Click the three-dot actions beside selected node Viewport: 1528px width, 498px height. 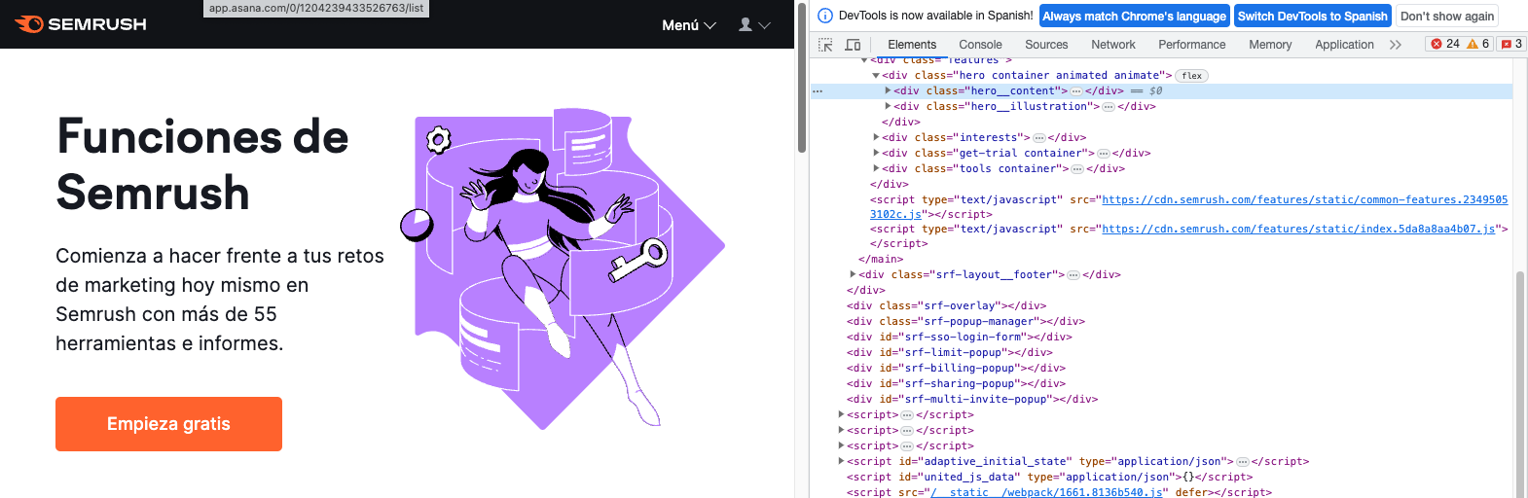pyautogui.click(x=819, y=90)
